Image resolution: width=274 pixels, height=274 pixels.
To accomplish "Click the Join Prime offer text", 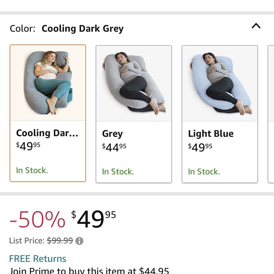I will pyautogui.click(x=89, y=271).
